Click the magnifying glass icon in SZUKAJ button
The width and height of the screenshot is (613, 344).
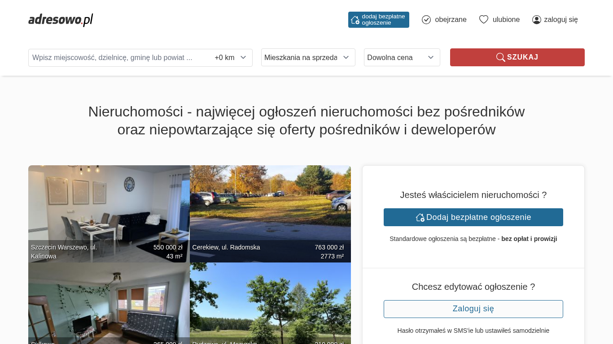pos(500,57)
